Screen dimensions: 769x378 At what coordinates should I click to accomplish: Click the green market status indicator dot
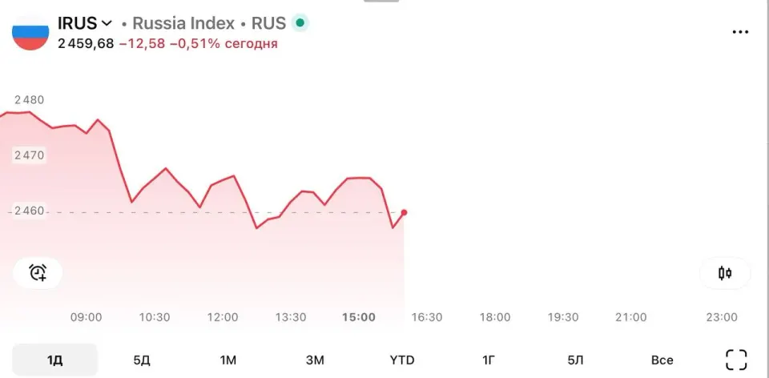(300, 22)
